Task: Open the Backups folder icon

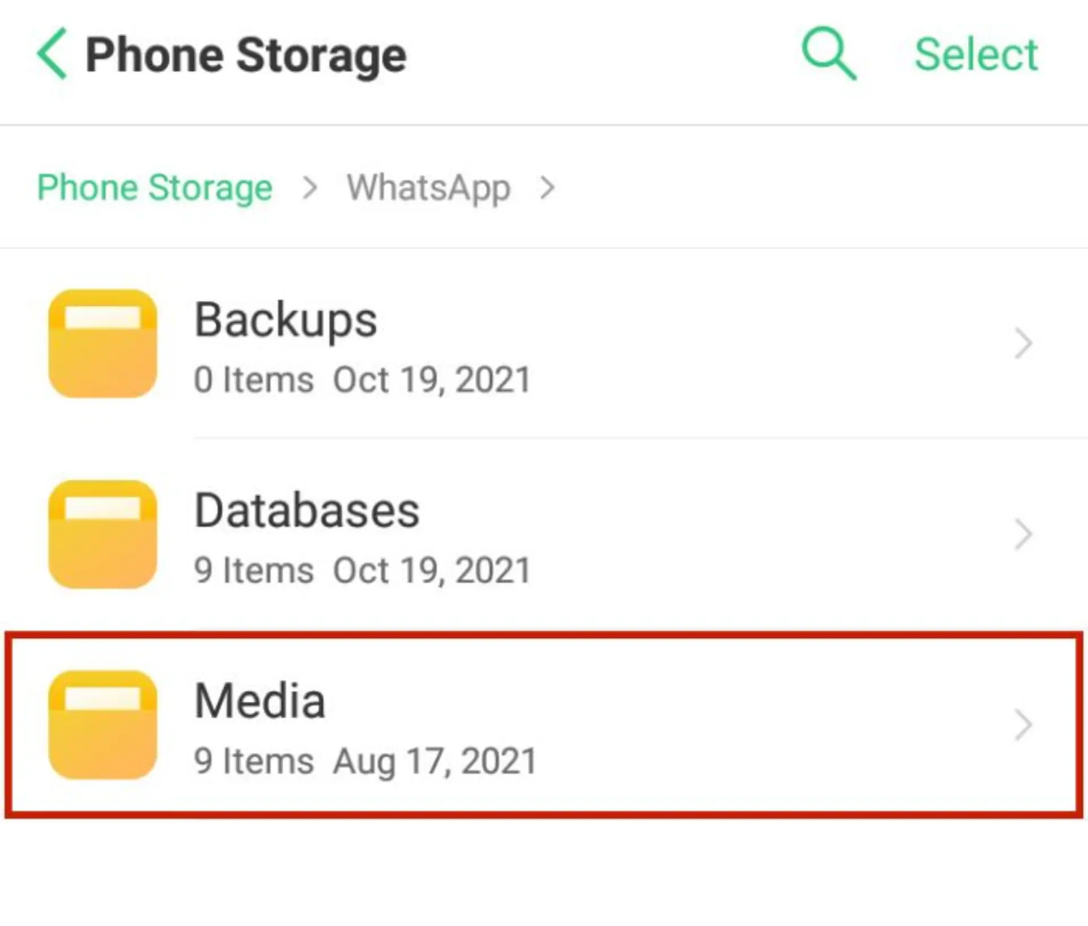Action: click(x=103, y=343)
